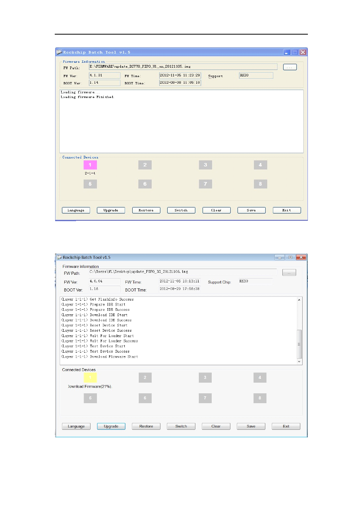Click the FW Time field 2012-11-06 10:13:11

(x=179, y=281)
